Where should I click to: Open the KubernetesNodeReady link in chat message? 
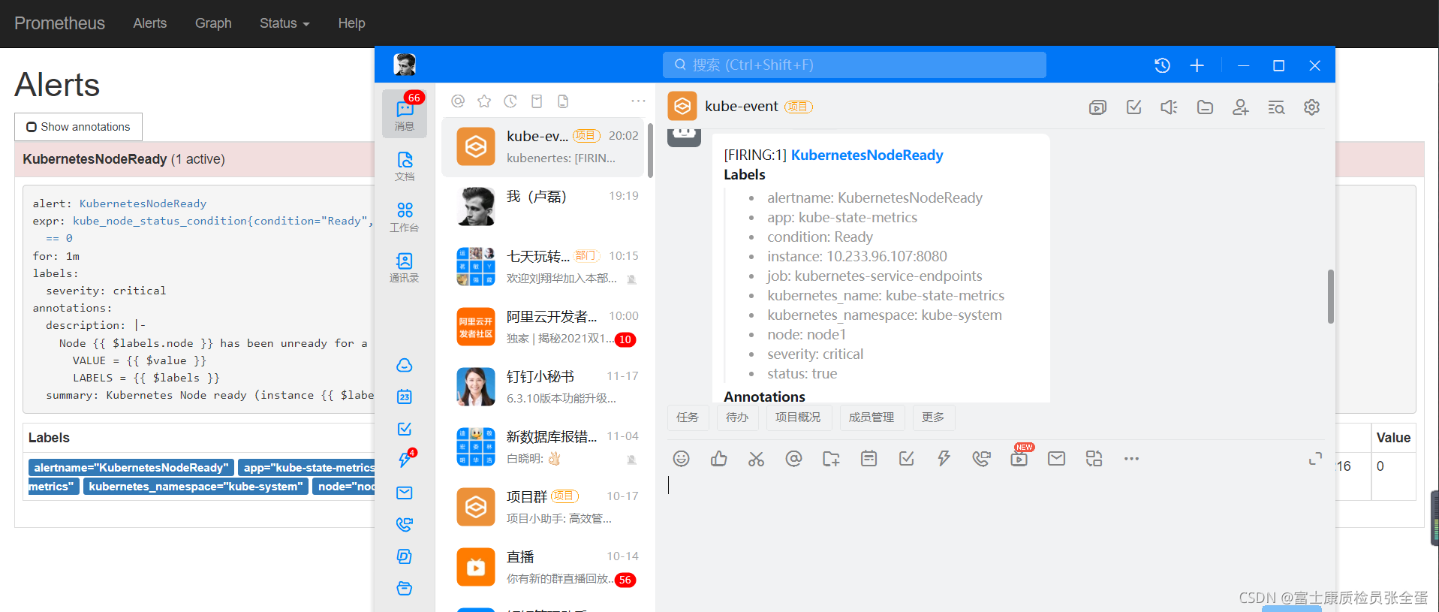pyautogui.click(x=867, y=155)
